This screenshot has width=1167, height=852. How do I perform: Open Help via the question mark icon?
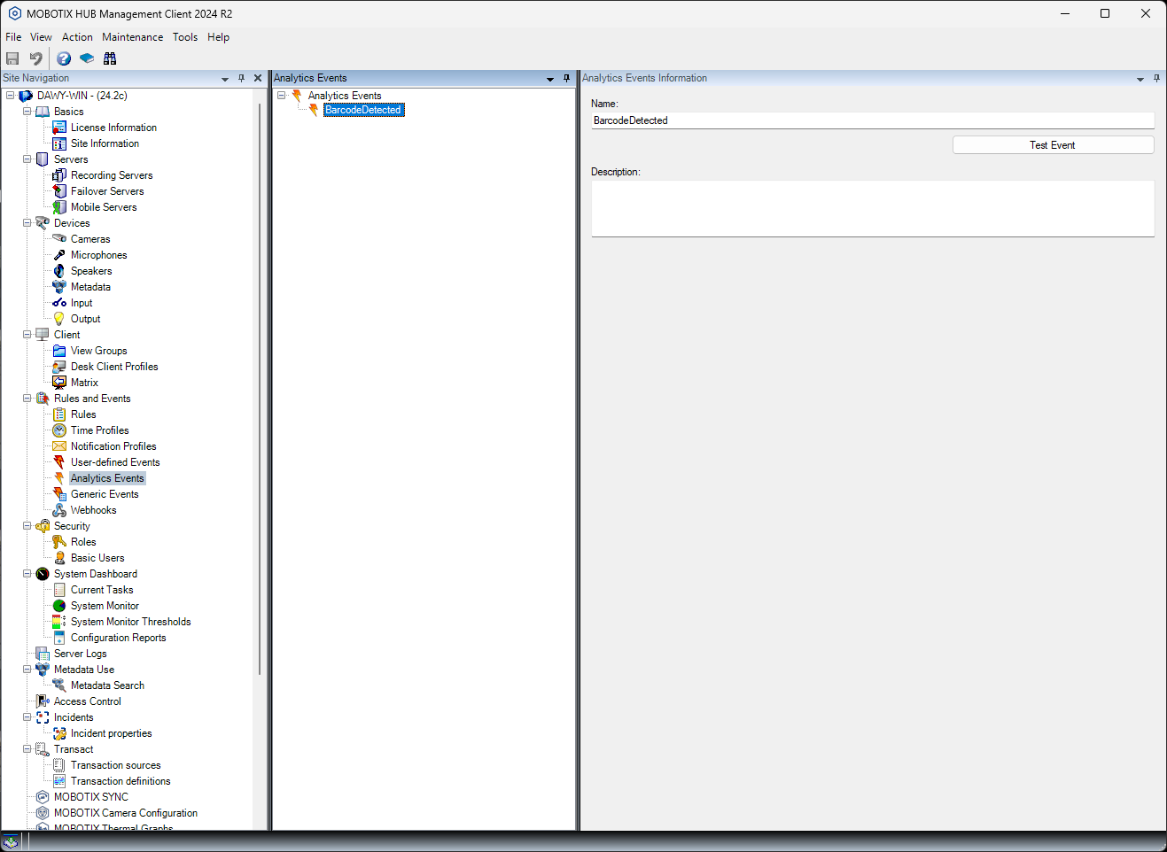click(64, 58)
